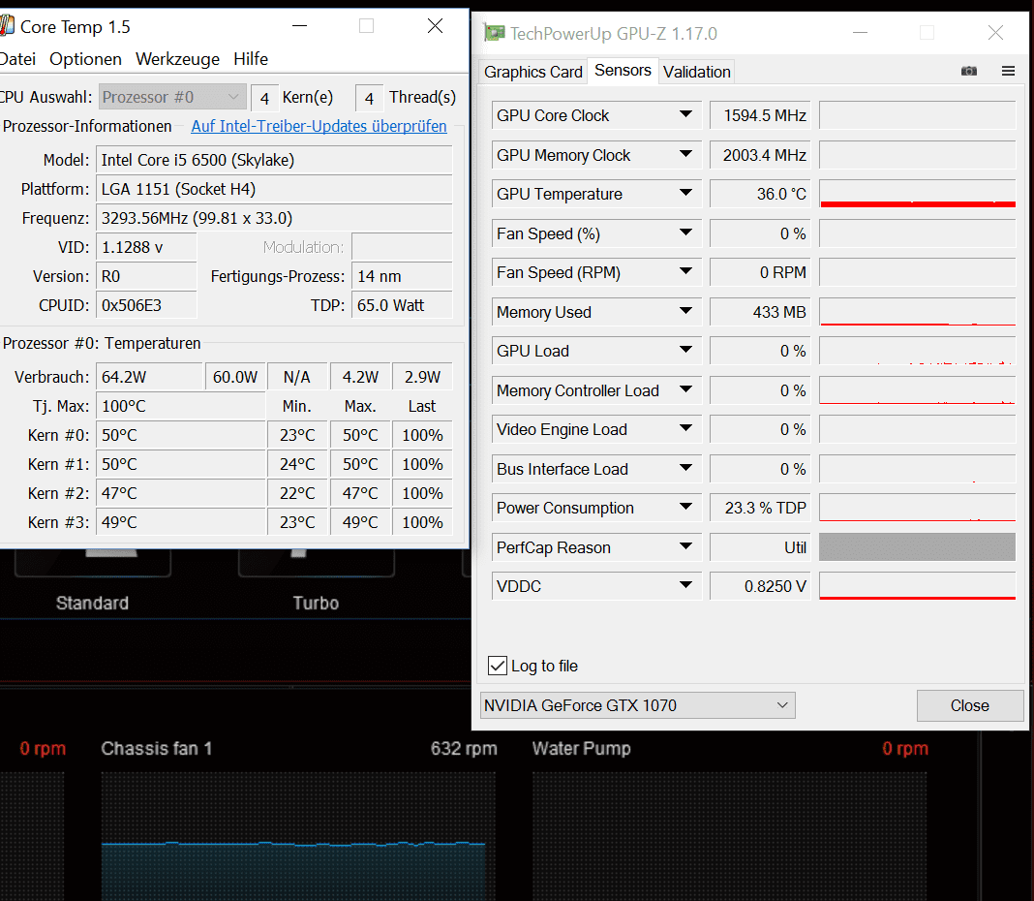
Task: Follow the Auf Intel-Treiber-Updates überprüfen link
Action: click(x=319, y=126)
